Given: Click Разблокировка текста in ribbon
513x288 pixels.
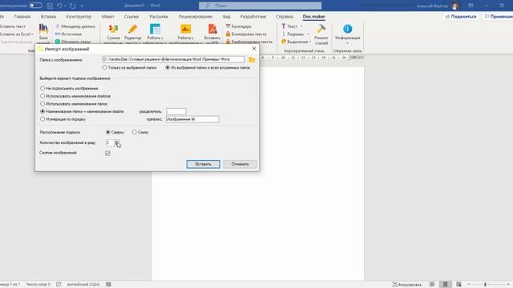Looking at the screenshot, I should pos(249,42).
